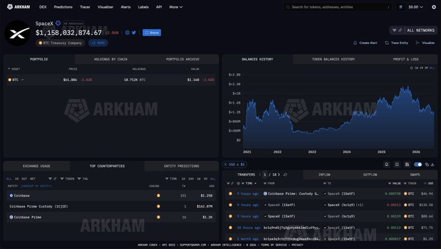Click the Create Alert bell icon
The height and width of the screenshot is (249, 441).
tap(355, 43)
